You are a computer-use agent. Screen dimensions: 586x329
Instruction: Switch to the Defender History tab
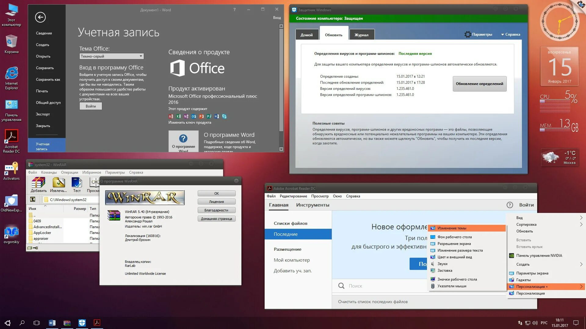tap(361, 35)
